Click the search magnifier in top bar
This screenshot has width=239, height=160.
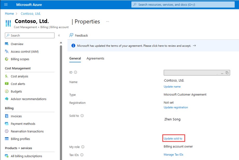coord(135,5)
